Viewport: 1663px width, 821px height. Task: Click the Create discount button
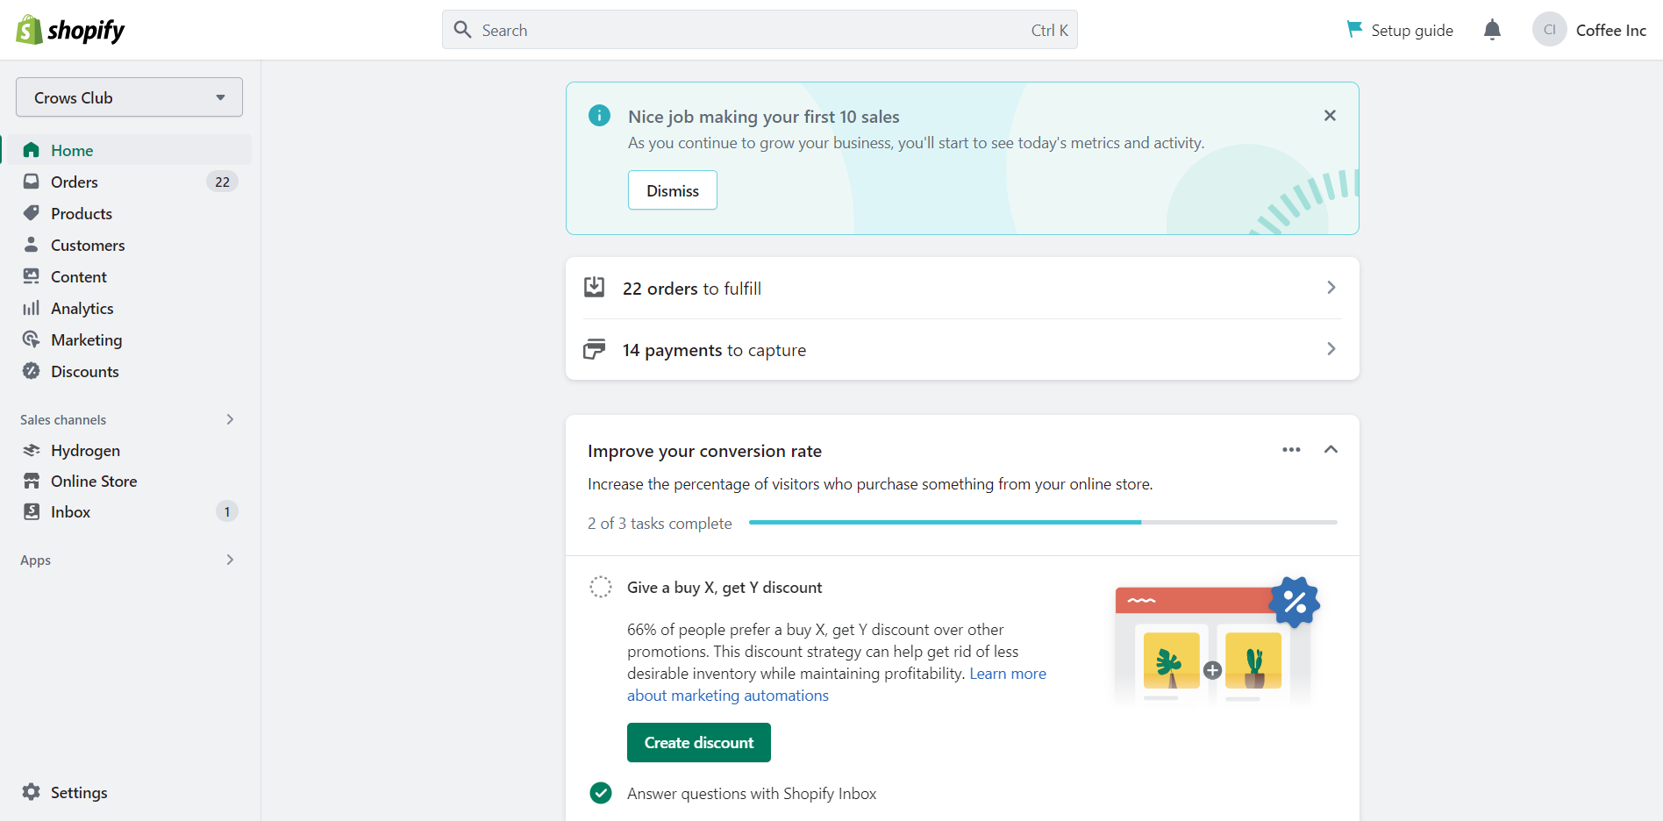click(x=699, y=742)
